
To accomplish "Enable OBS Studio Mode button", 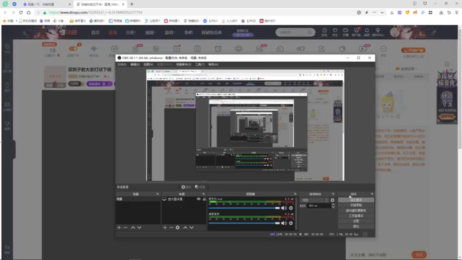I will (x=356, y=216).
